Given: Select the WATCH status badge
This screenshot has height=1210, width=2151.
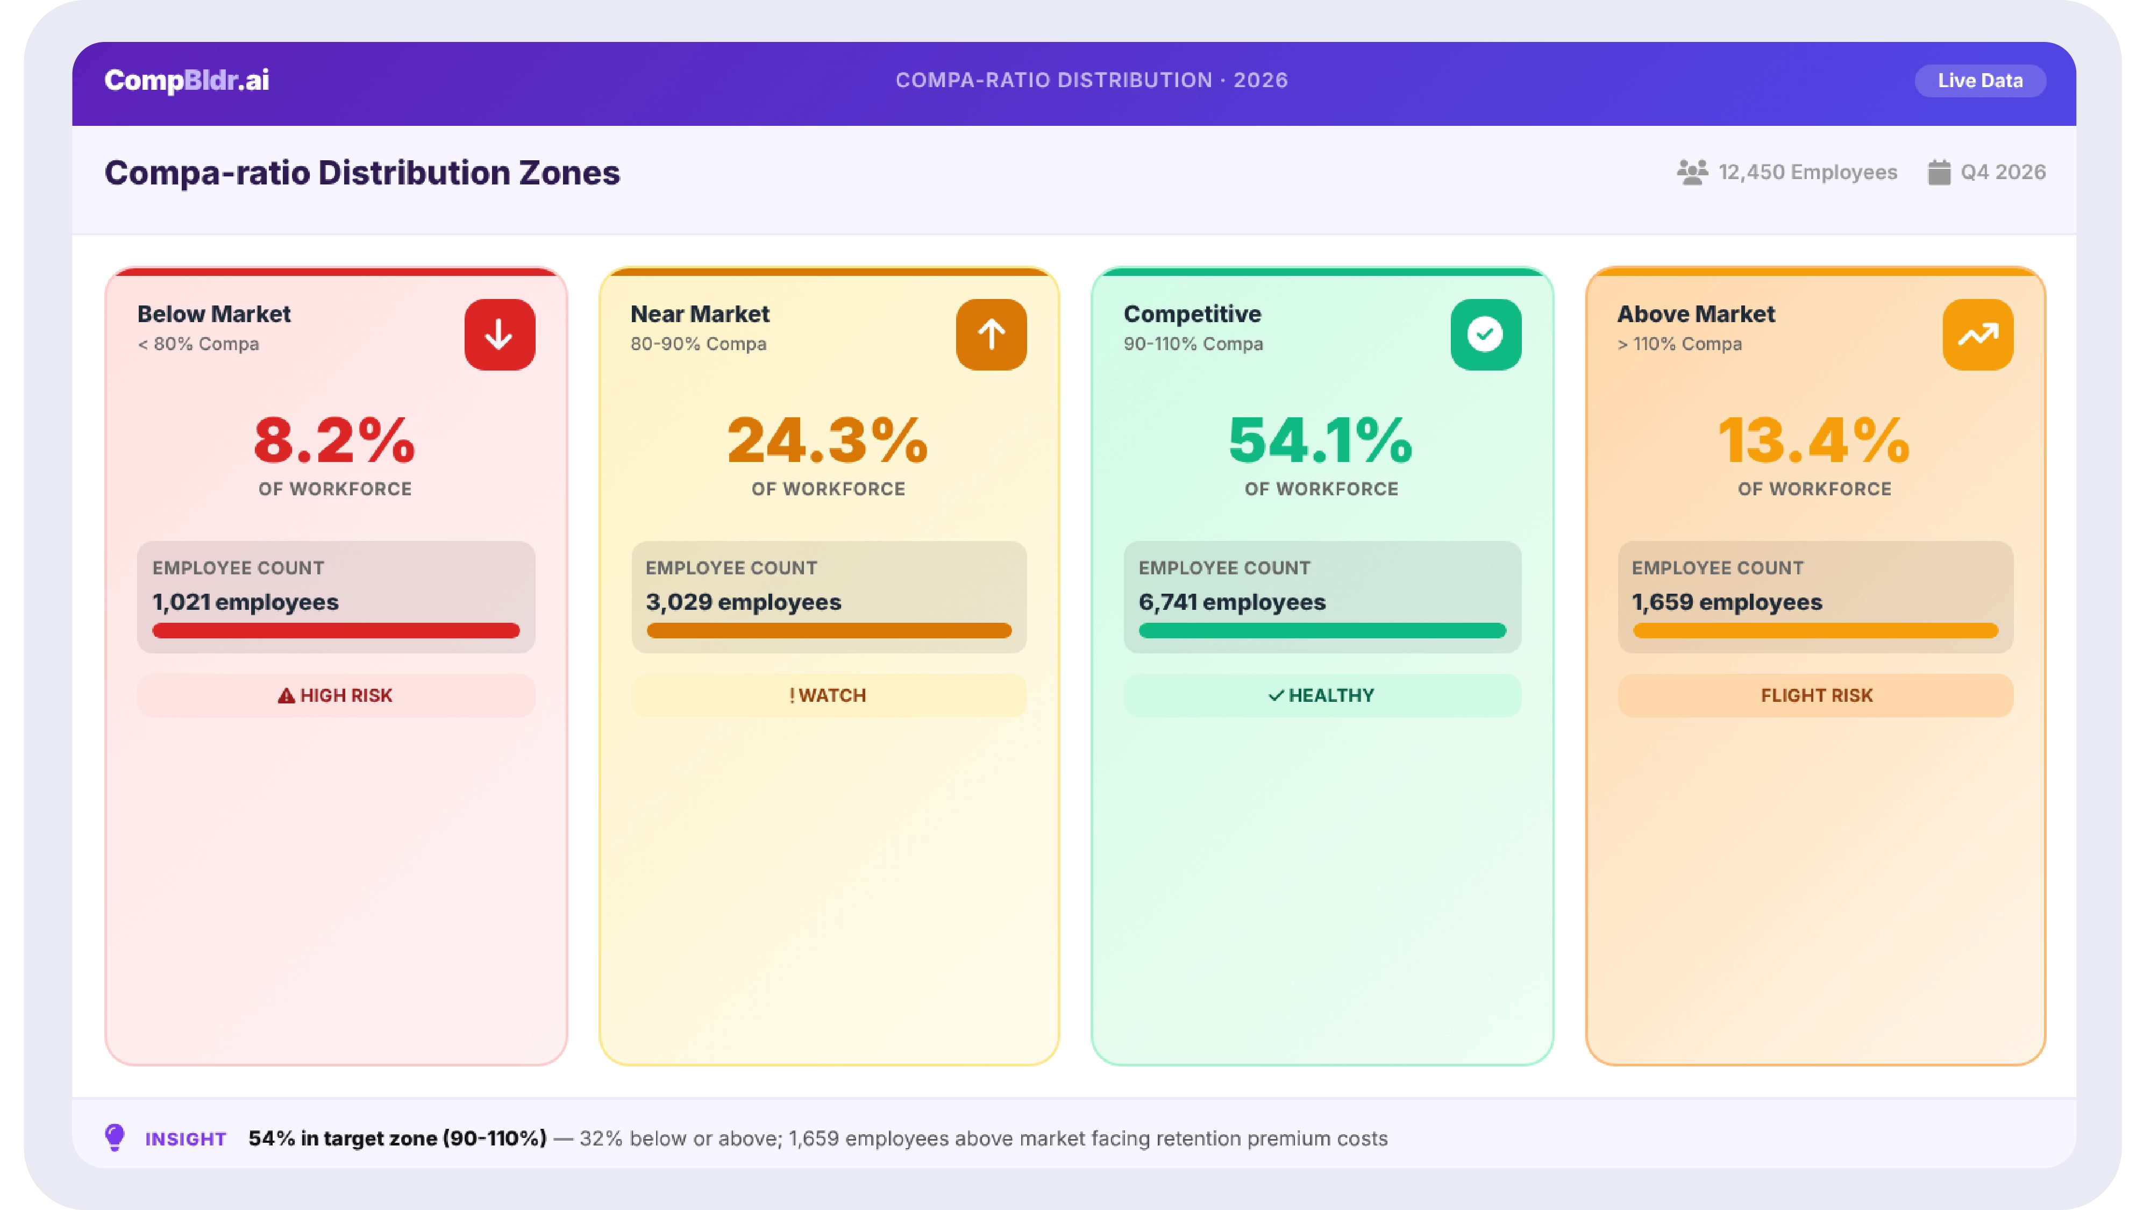Looking at the screenshot, I should [828, 695].
